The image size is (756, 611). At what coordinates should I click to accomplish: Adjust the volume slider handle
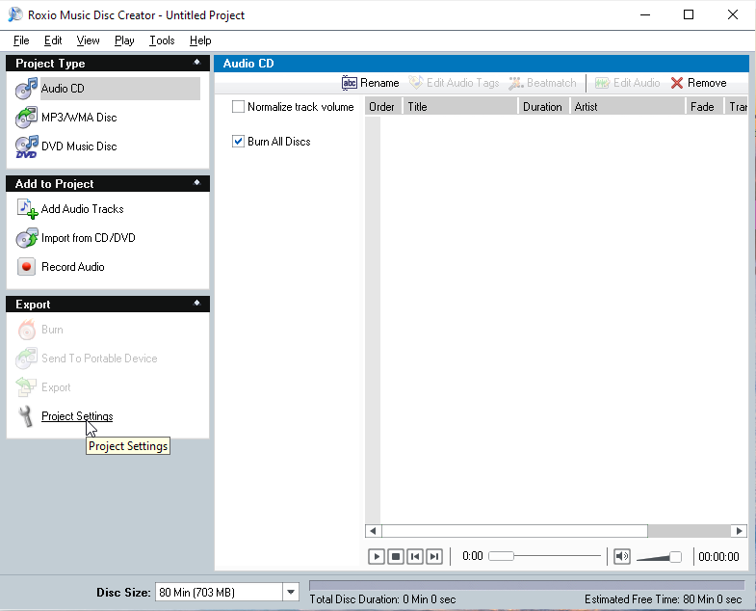coord(675,557)
